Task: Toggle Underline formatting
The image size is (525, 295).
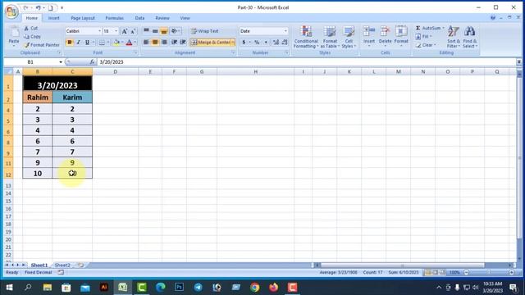Action: pyautogui.click(x=87, y=43)
